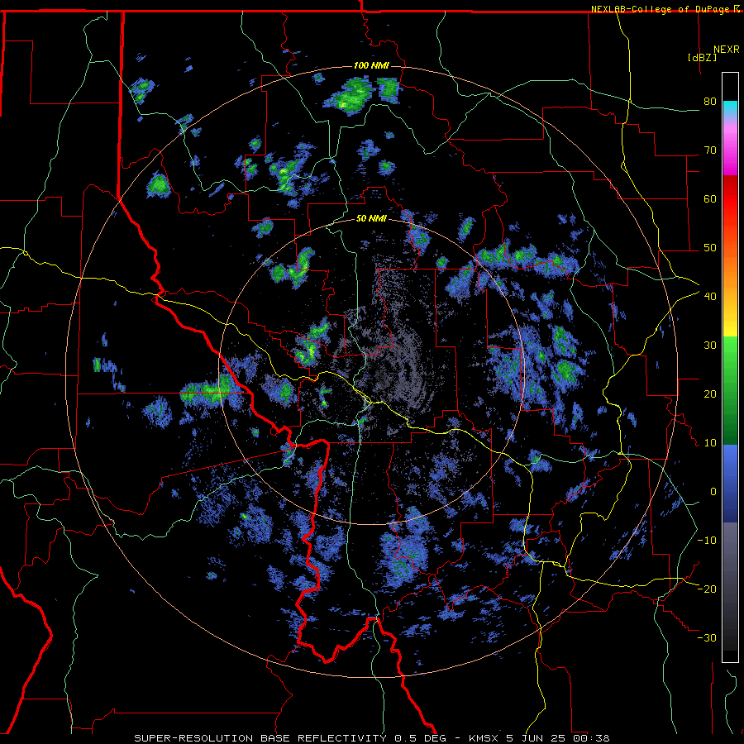The height and width of the screenshot is (744, 744).
Task: Click the '20' value on dBZ scale
Action: coord(710,394)
